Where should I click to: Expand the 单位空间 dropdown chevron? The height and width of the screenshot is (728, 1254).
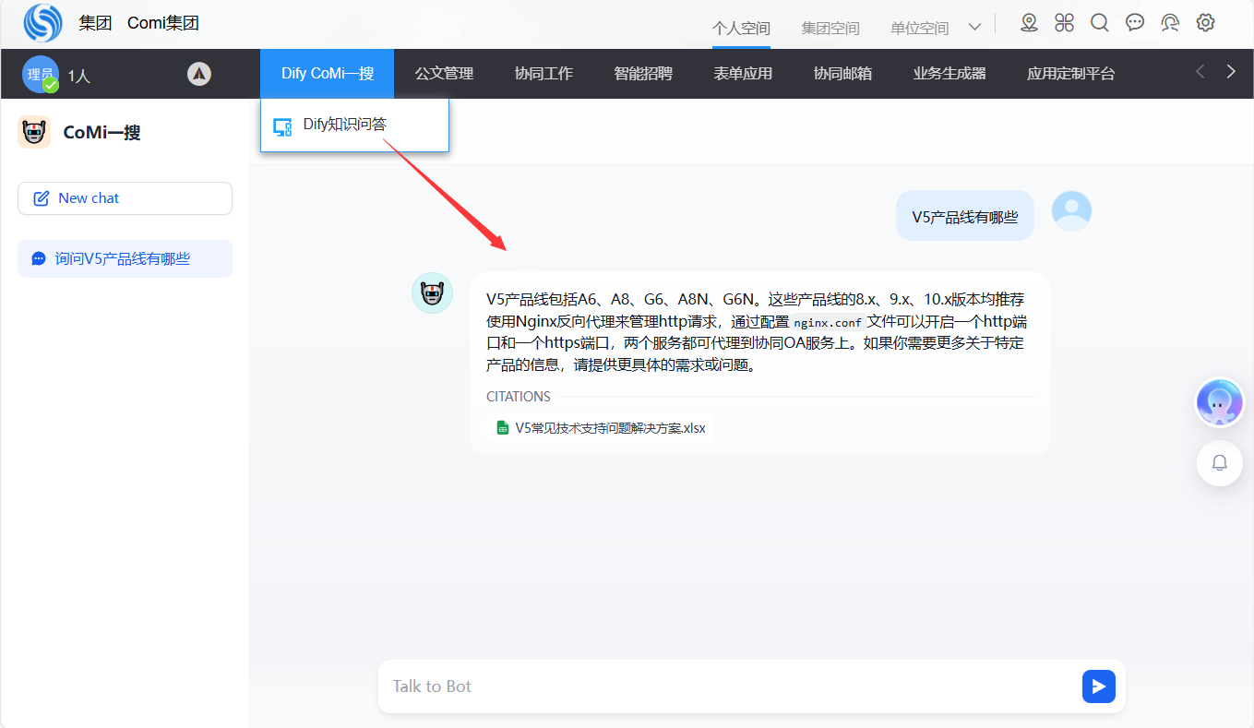pos(974,28)
